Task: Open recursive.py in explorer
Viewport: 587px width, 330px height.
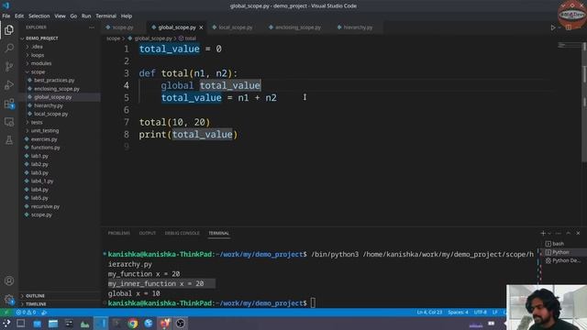Action: pyautogui.click(x=45, y=206)
